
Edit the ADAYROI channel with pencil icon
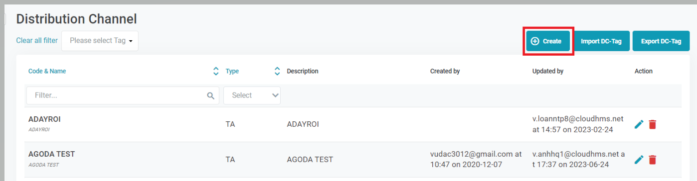click(639, 124)
